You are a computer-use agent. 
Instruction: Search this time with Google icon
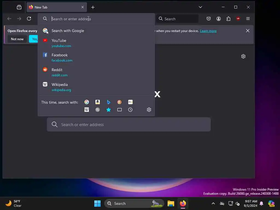click(x=87, y=102)
